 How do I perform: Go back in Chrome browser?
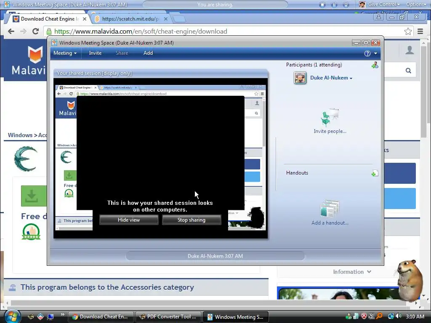(x=11, y=31)
